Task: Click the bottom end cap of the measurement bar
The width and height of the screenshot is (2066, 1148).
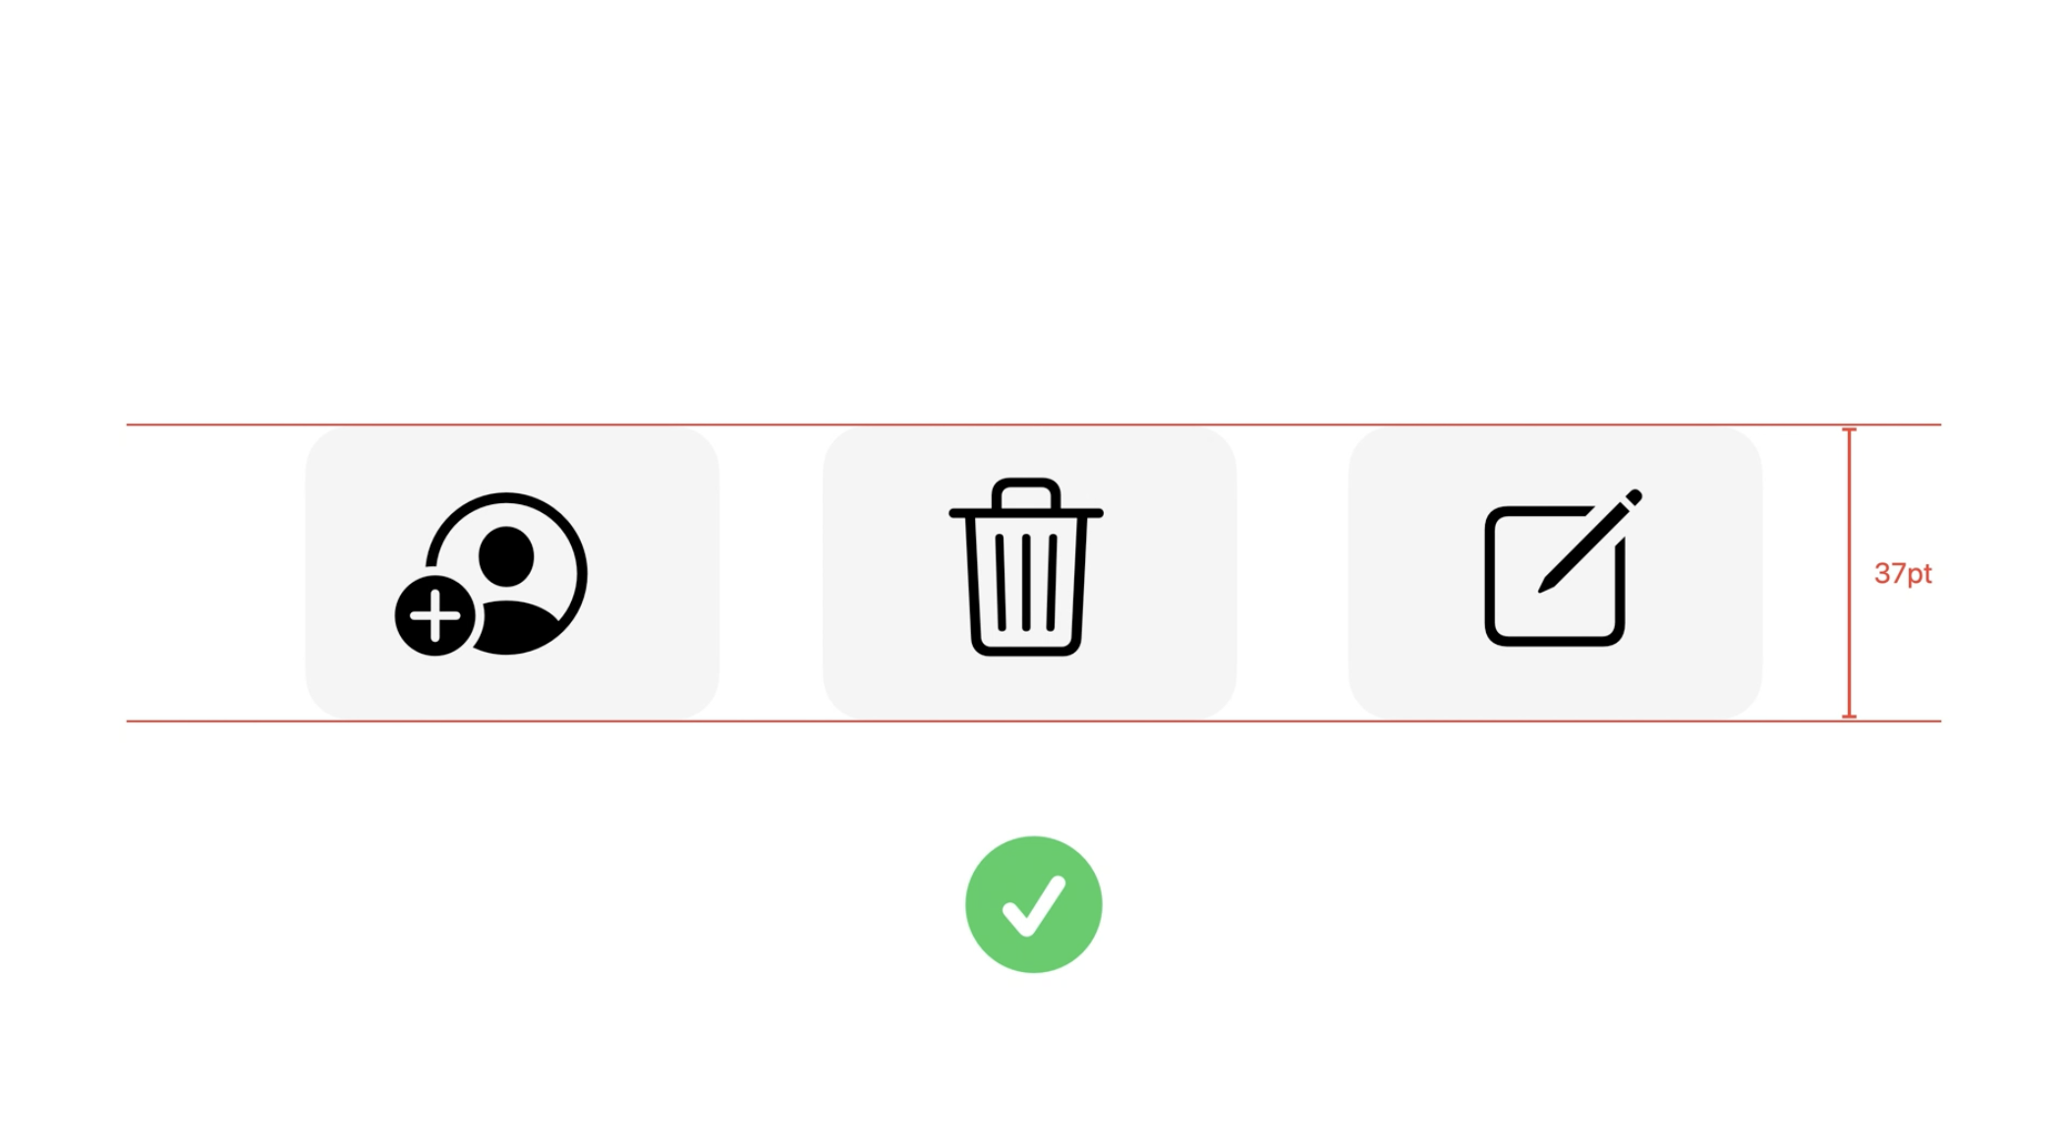Action: coord(1849,717)
